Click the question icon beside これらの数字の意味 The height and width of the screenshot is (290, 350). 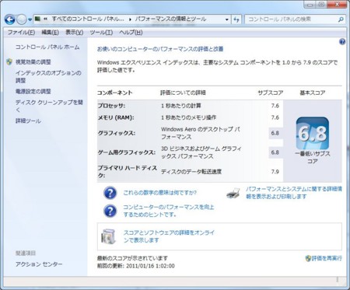[x=110, y=193]
